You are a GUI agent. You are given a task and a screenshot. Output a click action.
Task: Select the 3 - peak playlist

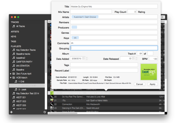click(x=22, y=90)
